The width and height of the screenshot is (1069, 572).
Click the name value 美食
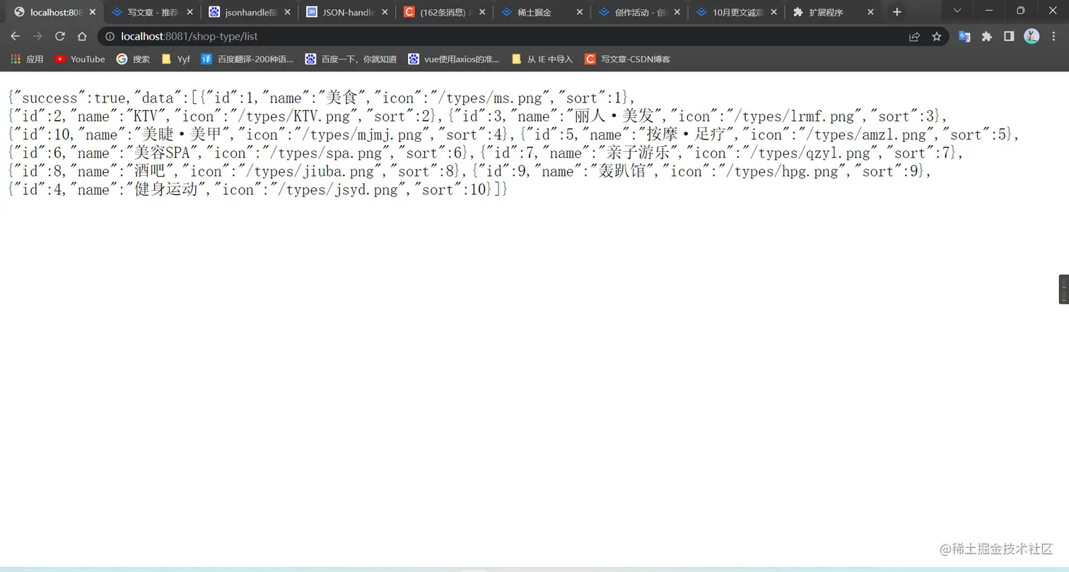click(340, 97)
